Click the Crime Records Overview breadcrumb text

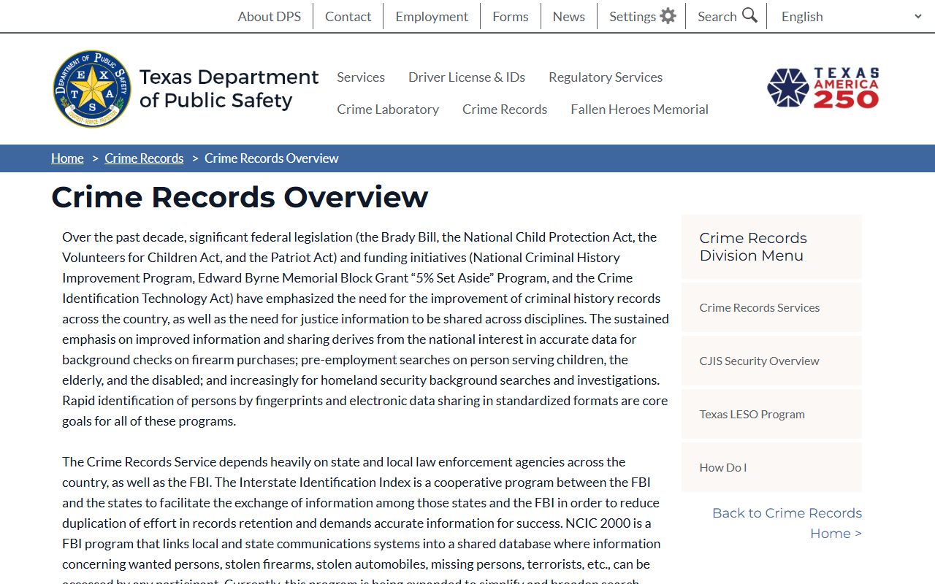coord(271,158)
